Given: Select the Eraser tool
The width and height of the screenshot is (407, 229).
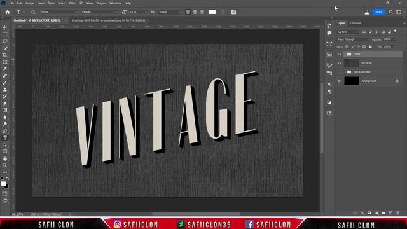Looking at the screenshot, I should [x=5, y=103].
